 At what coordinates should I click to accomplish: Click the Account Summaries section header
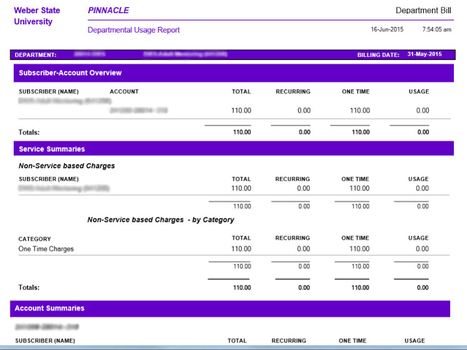49,308
